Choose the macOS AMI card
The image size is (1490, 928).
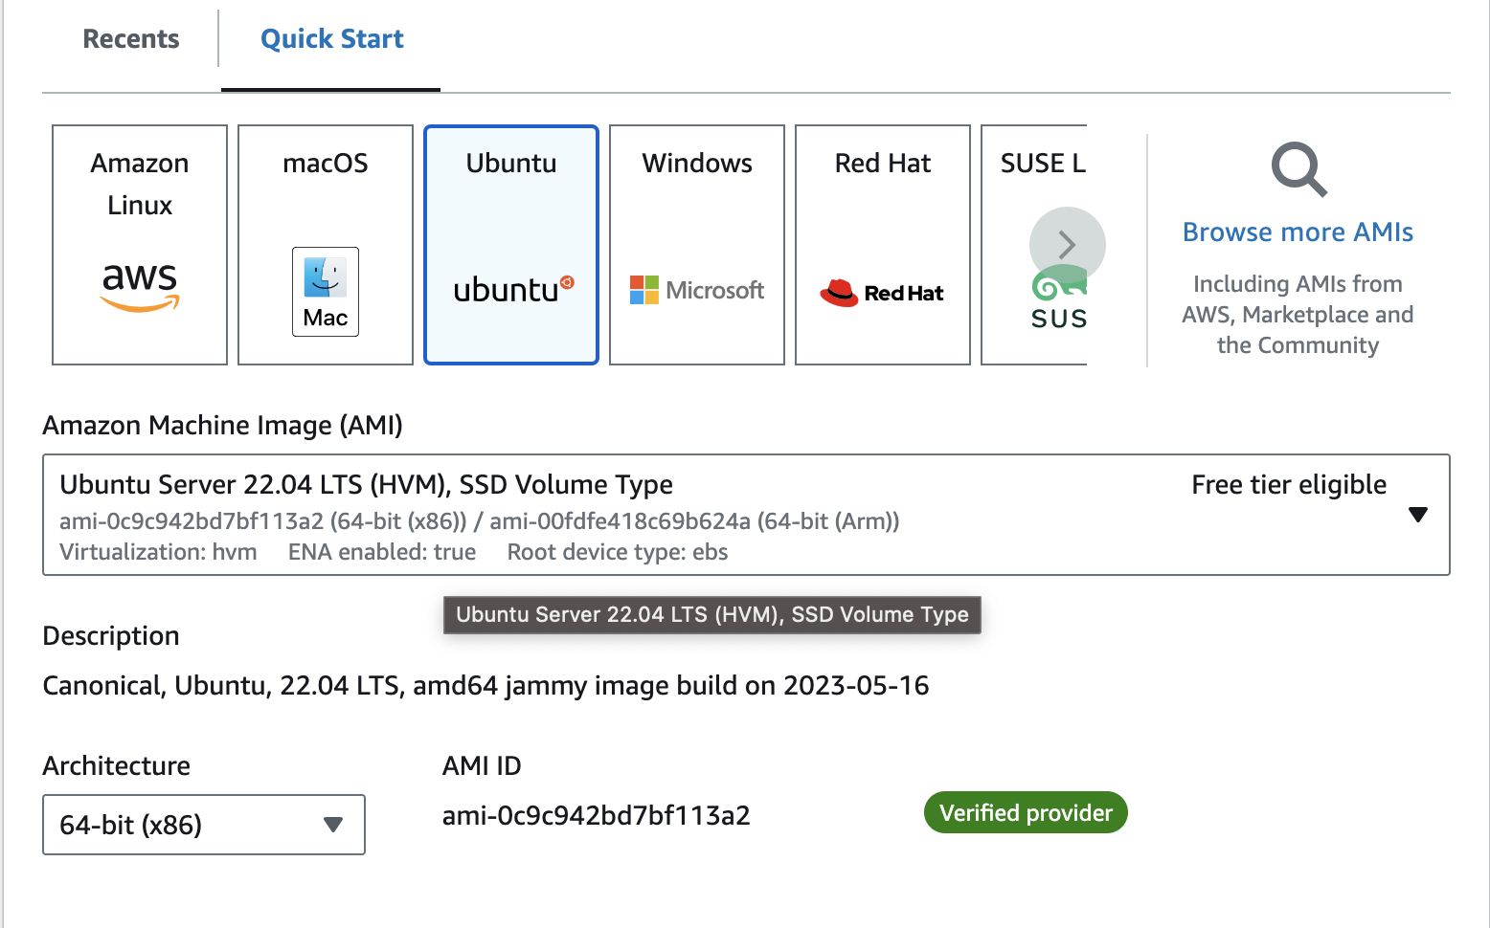click(x=326, y=245)
